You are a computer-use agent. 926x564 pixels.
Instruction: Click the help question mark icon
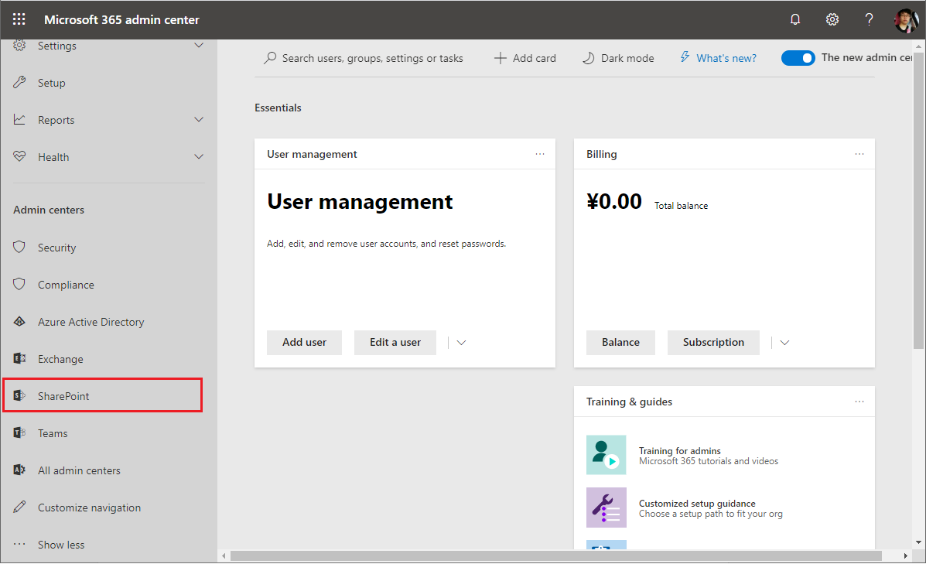click(869, 19)
